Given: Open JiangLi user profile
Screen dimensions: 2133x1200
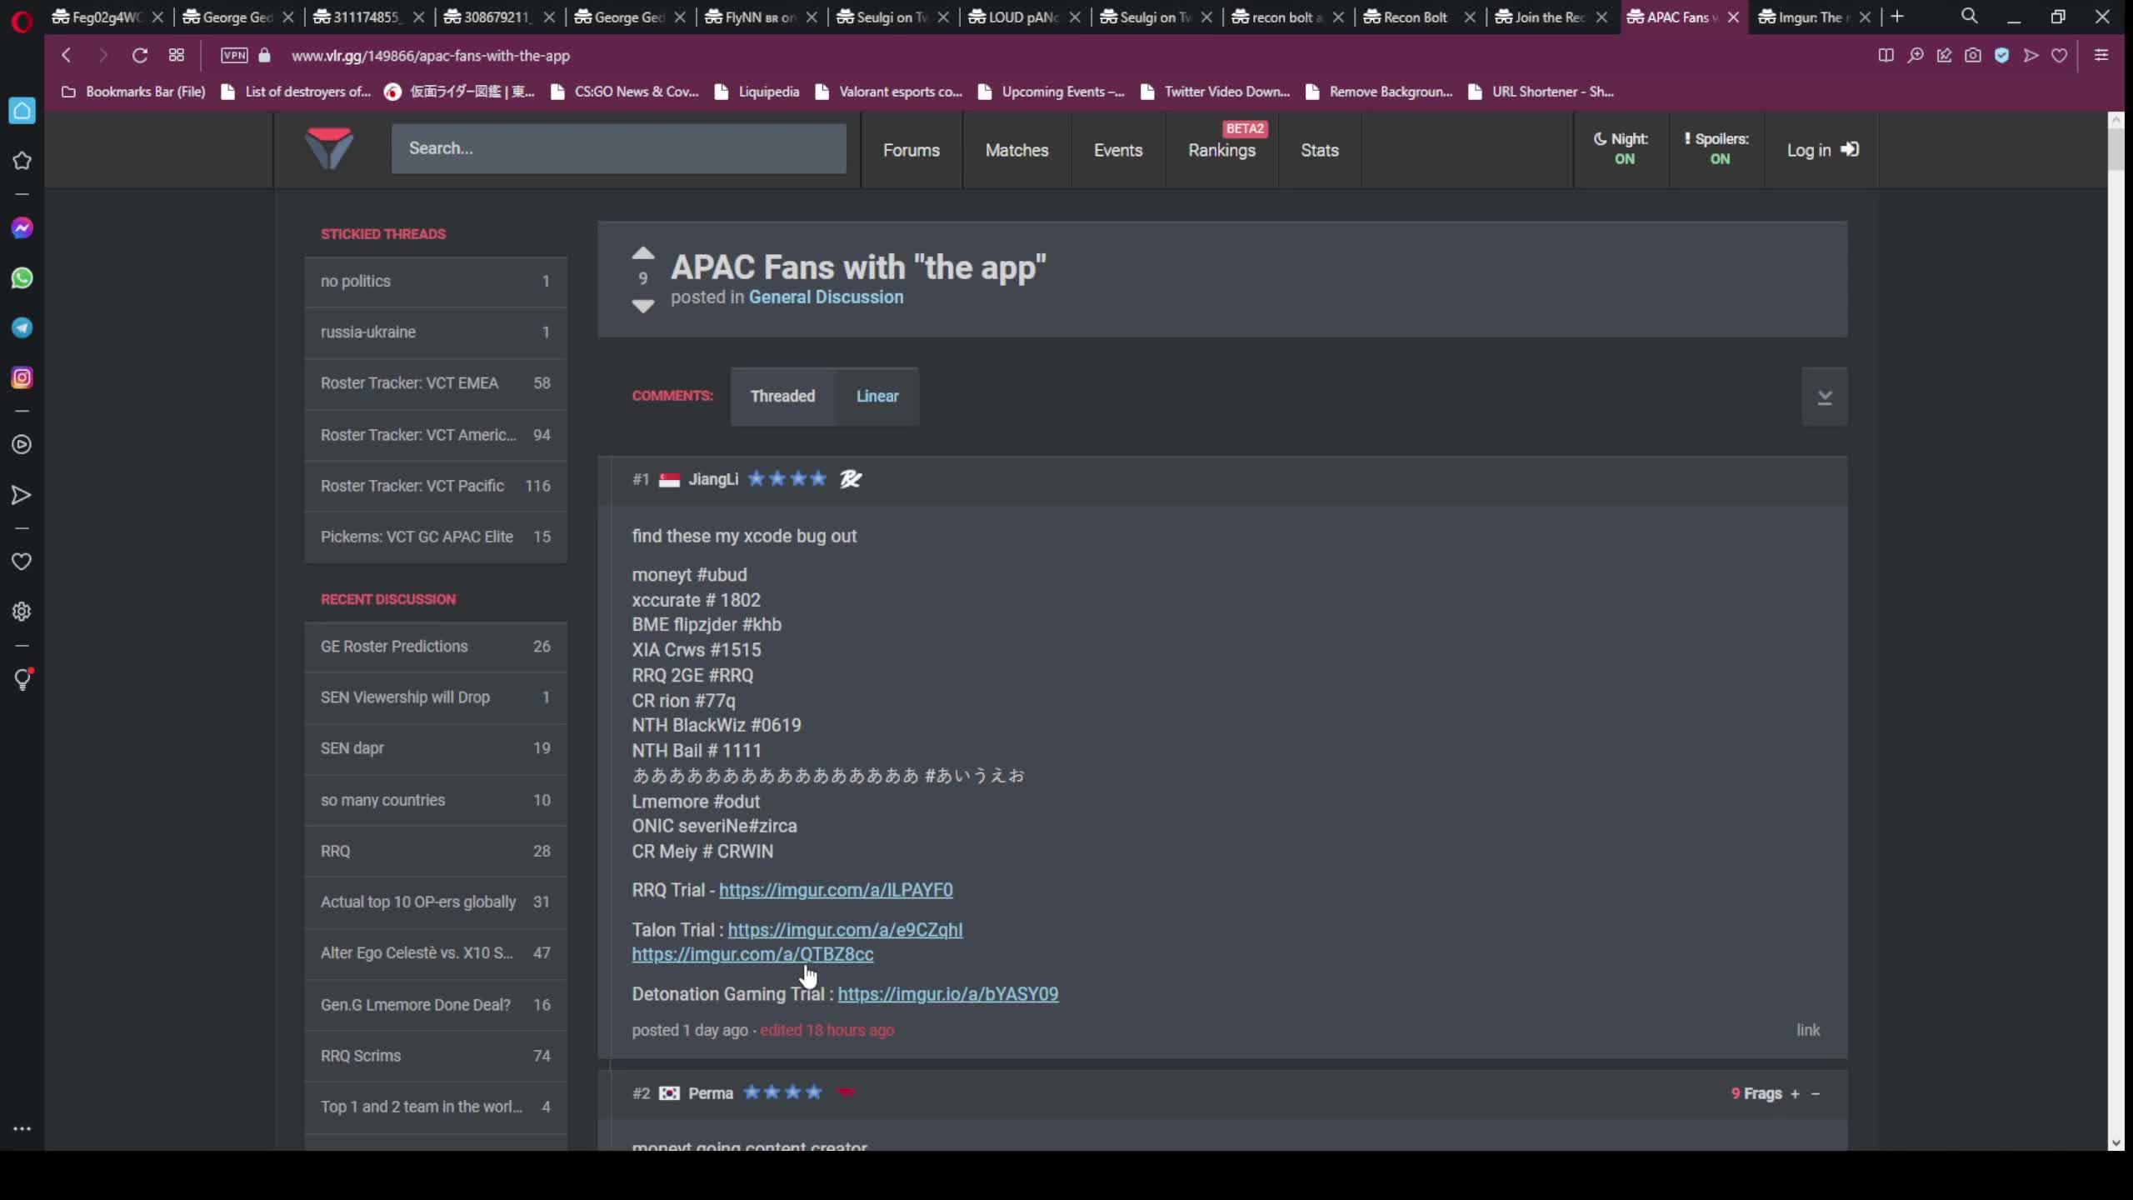Looking at the screenshot, I should coord(713,479).
